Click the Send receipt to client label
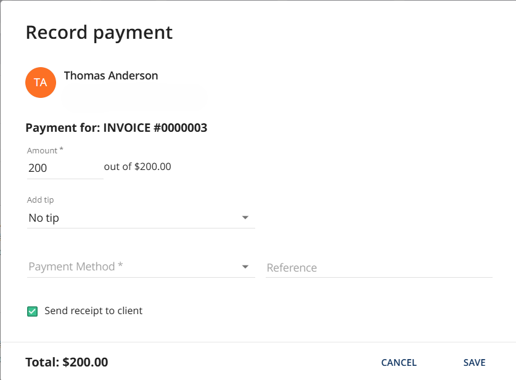516x380 pixels. [94, 311]
